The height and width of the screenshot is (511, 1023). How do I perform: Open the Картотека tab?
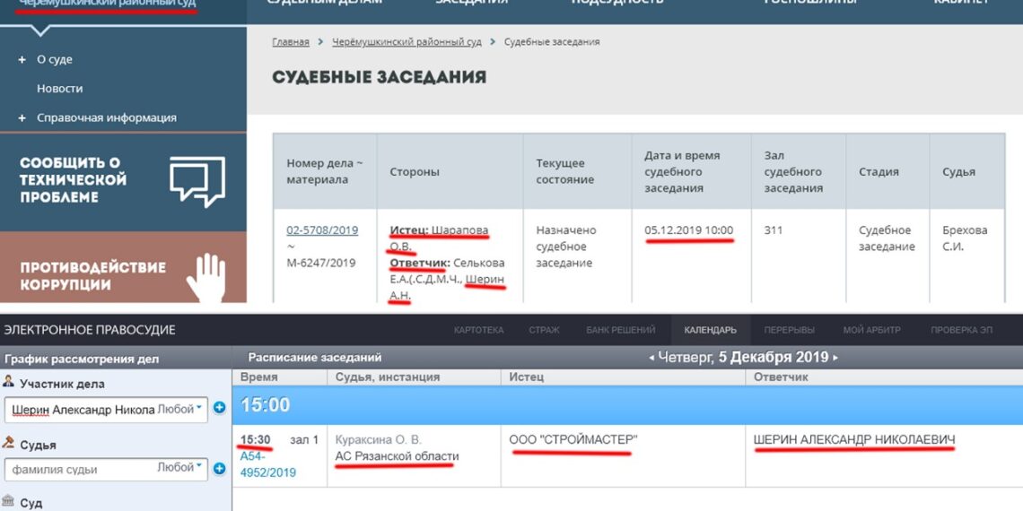(478, 330)
